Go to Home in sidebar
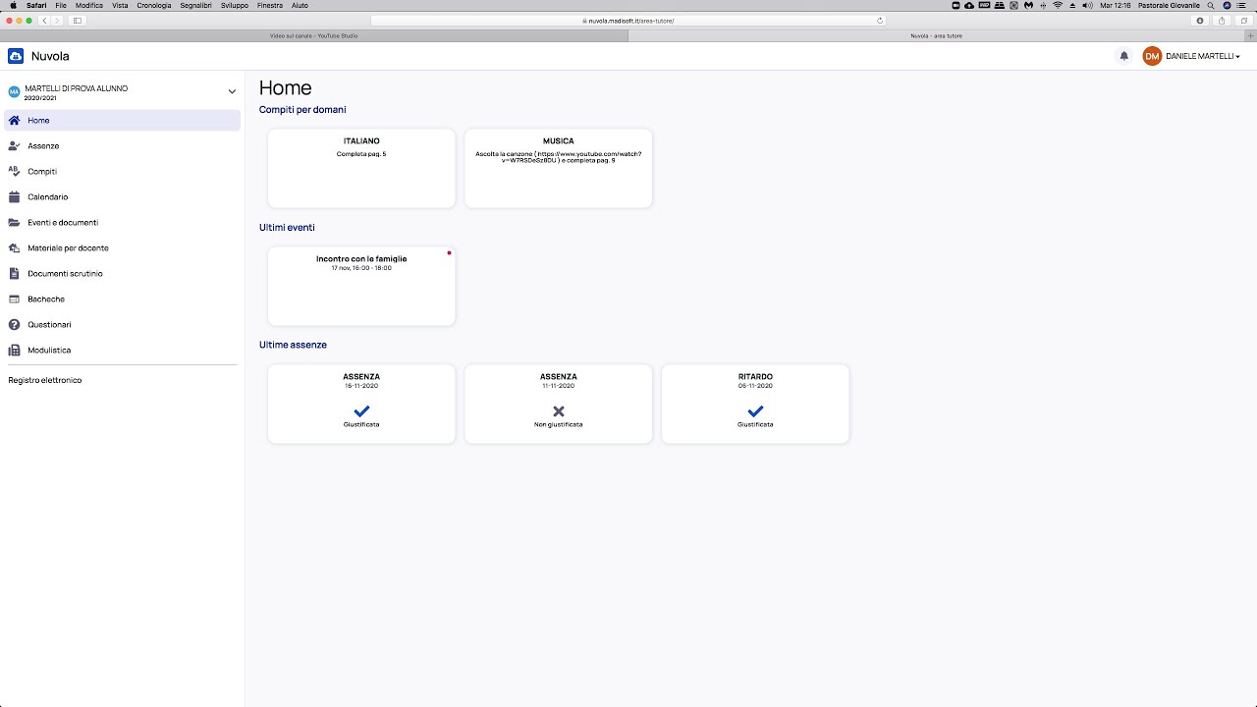The width and height of the screenshot is (1257, 707). coord(122,120)
